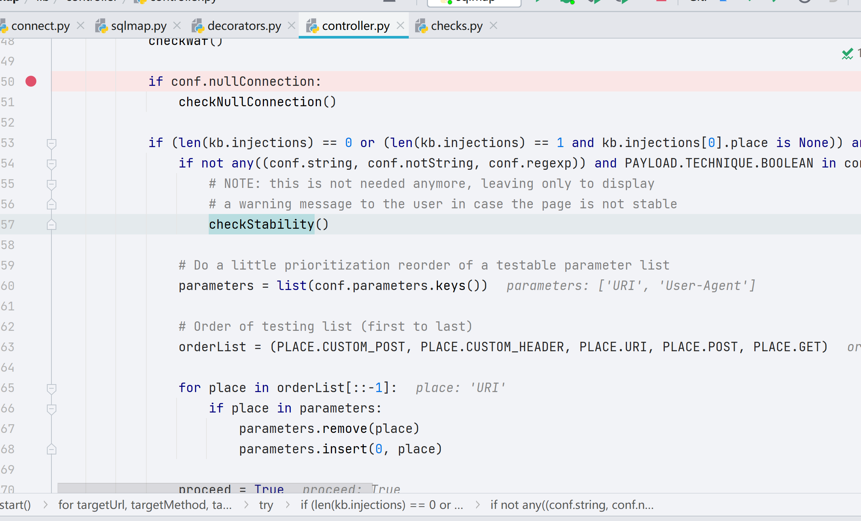Click the 'if not any((conf.string' breadcrumb

(x=572, y=505)
